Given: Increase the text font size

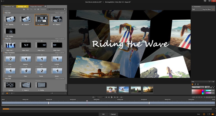Looking at the screenshot, I should 212,87.
